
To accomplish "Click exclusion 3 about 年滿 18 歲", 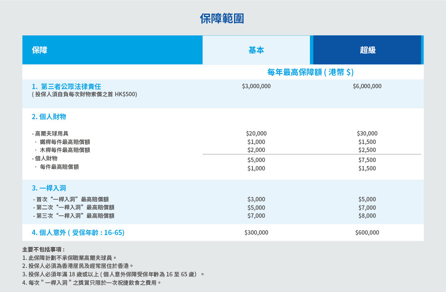I will coord(113,274).
